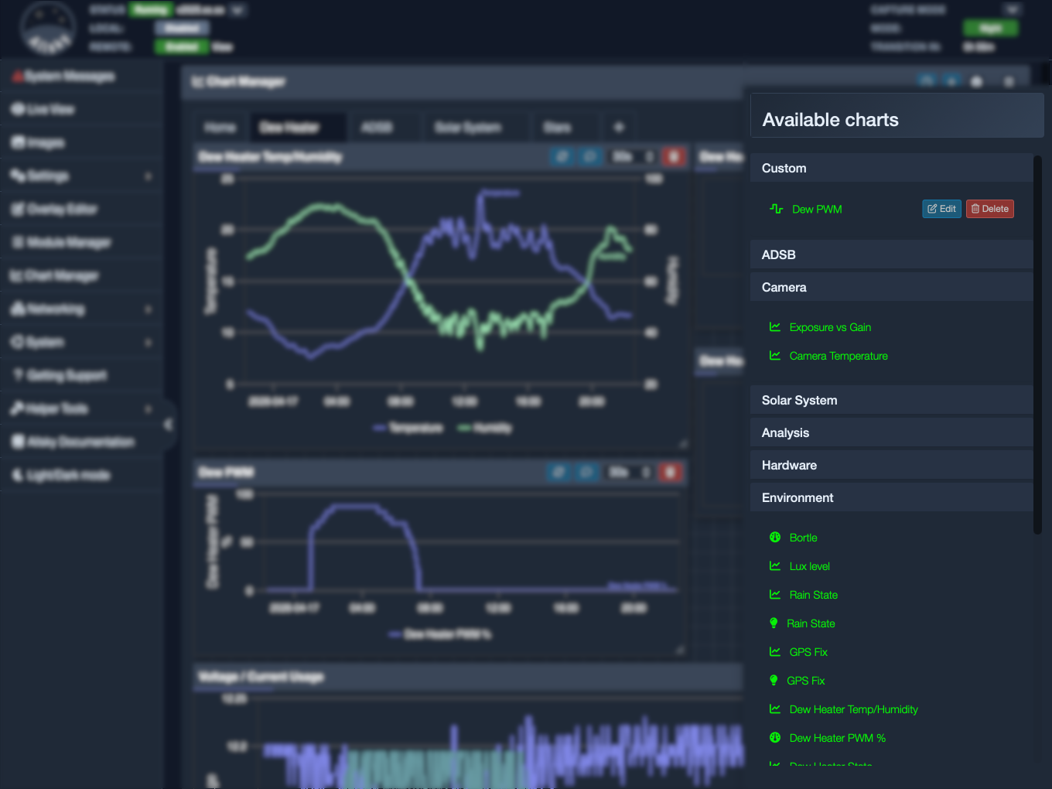The width and height of the screenshot is (1052, 789).
Task: Click line-chart icon next to Exposure vs Gain
Action: click(x=775, y=327)
